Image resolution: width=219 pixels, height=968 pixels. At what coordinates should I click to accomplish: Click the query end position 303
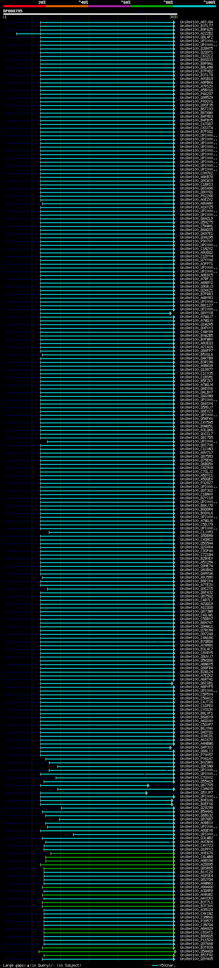[x=172, y=17]
